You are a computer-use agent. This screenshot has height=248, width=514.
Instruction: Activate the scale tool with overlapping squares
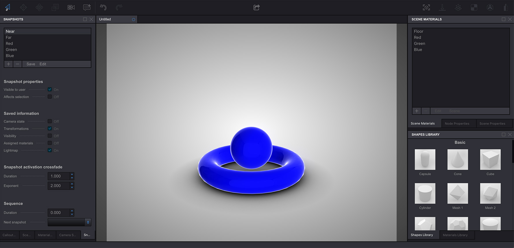pos(55,7)
